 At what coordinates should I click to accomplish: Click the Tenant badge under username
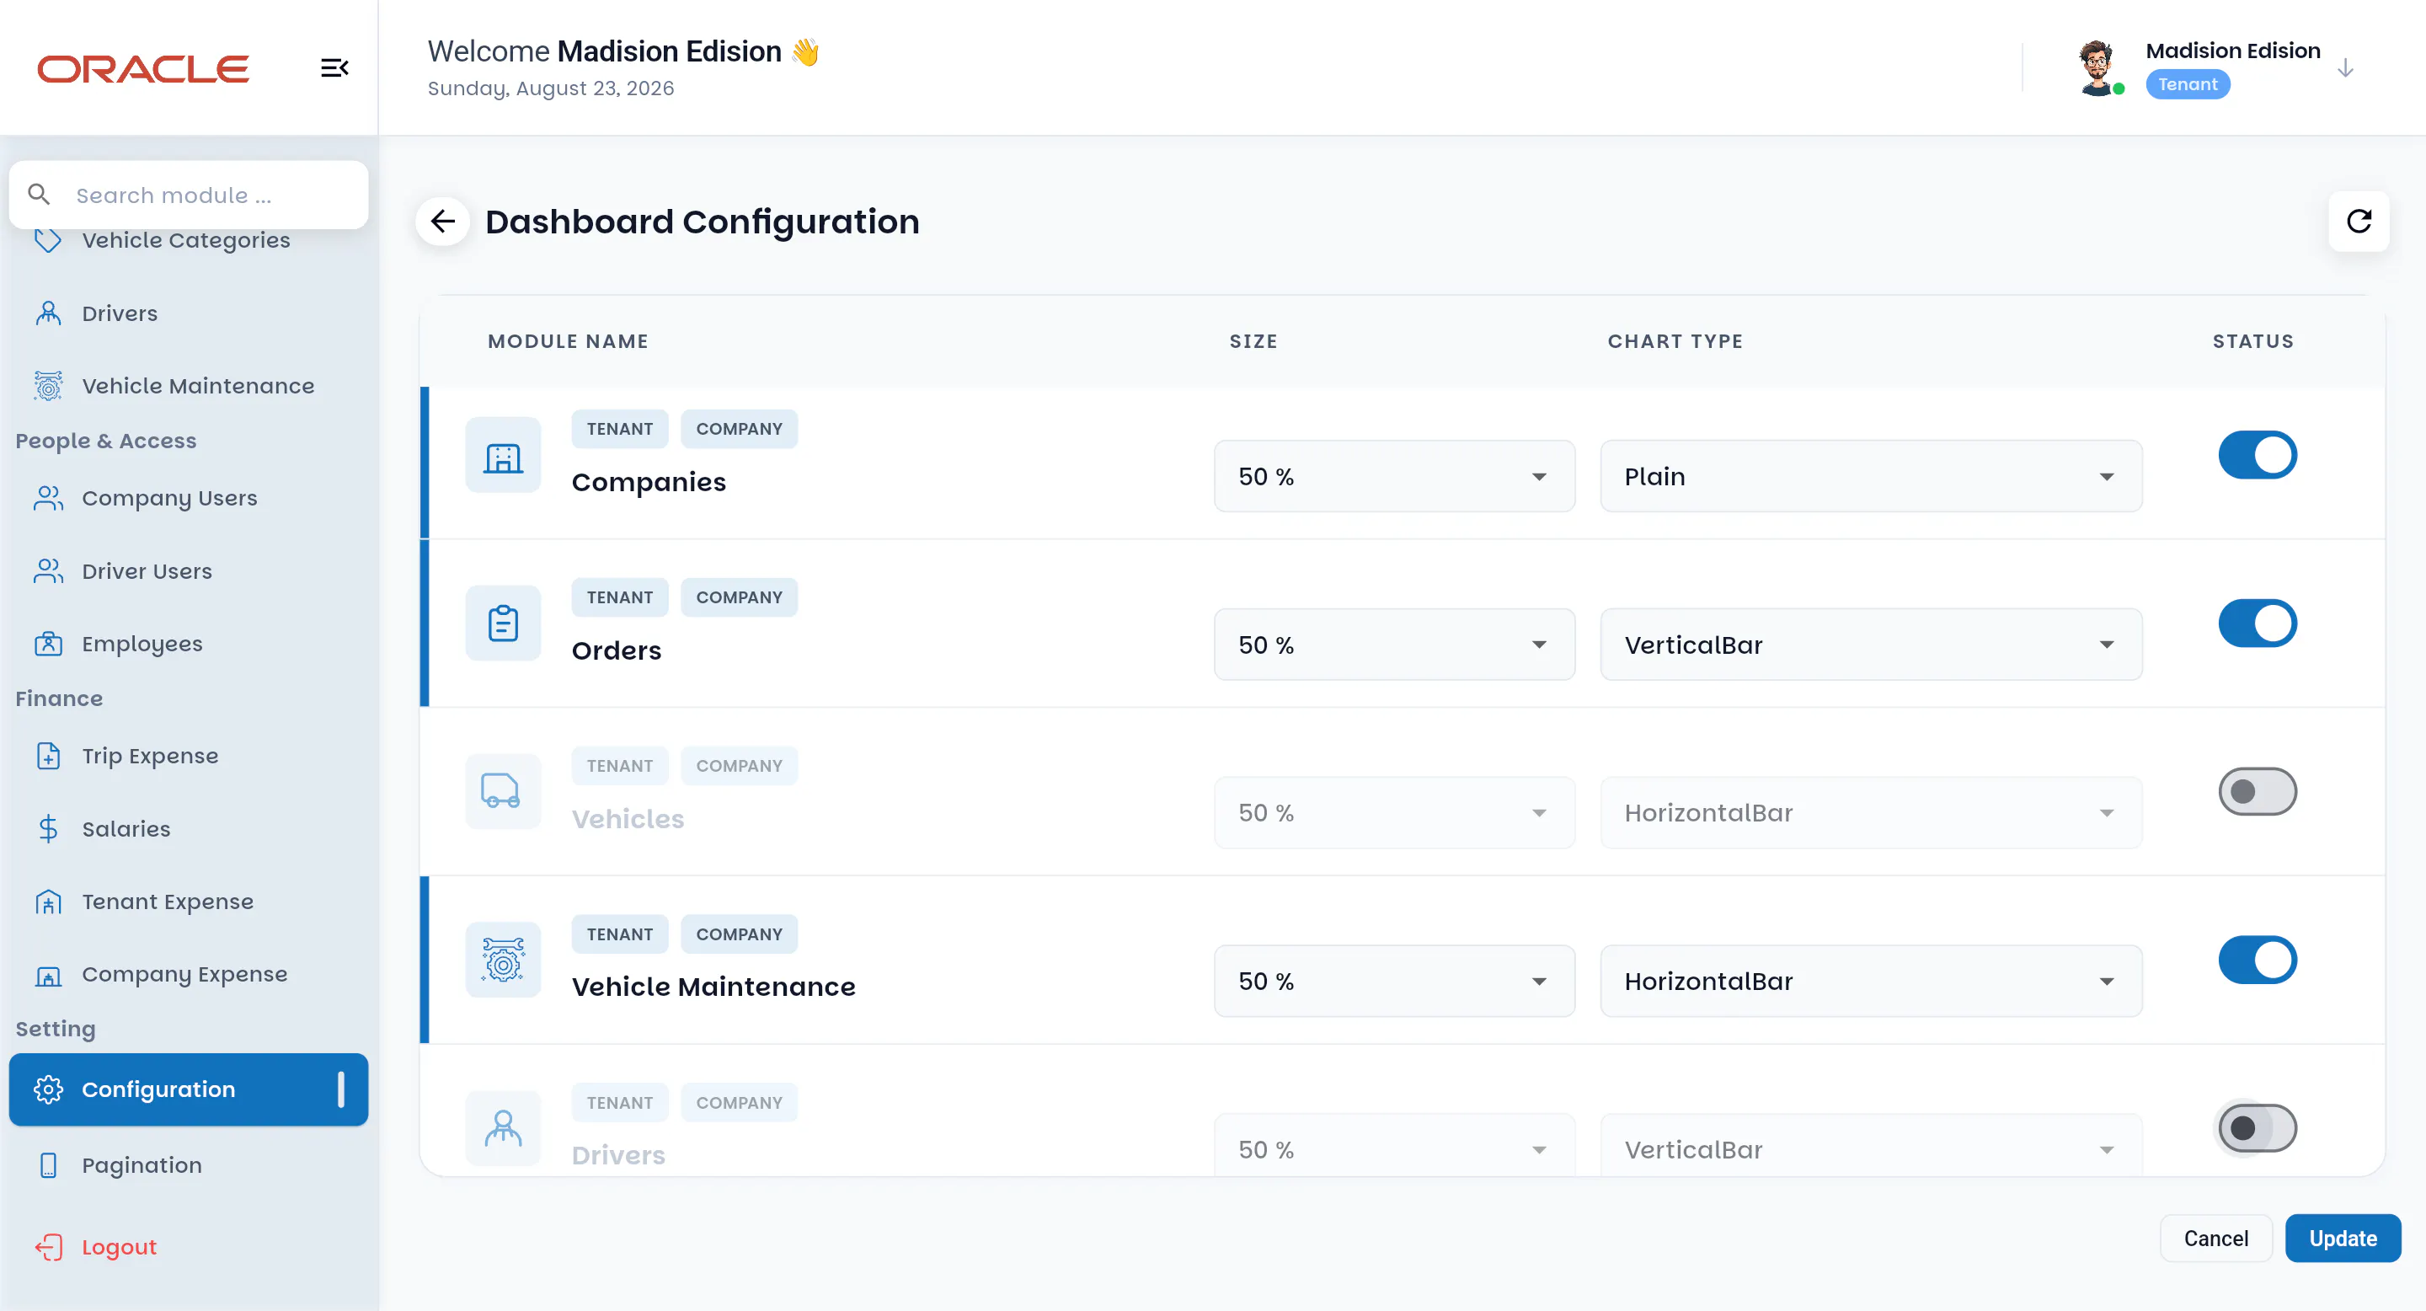click(2187, 85)
